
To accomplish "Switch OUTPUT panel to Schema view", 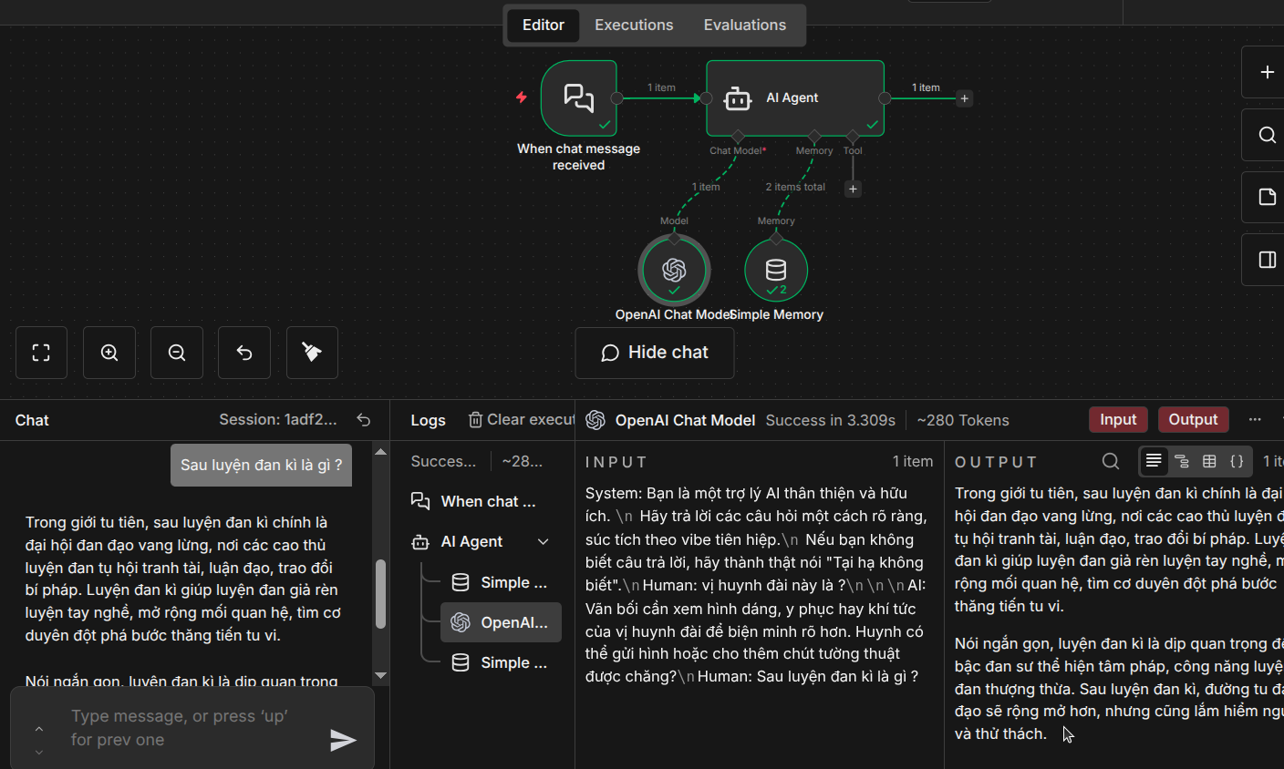I will coord(1182,461).
